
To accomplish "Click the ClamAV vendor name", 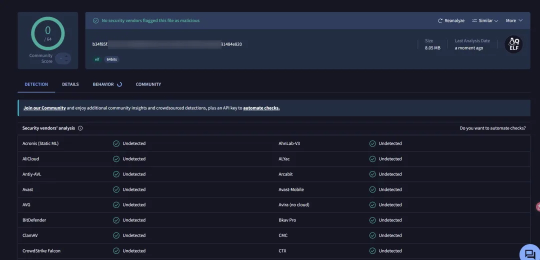I will click(30, 235).
